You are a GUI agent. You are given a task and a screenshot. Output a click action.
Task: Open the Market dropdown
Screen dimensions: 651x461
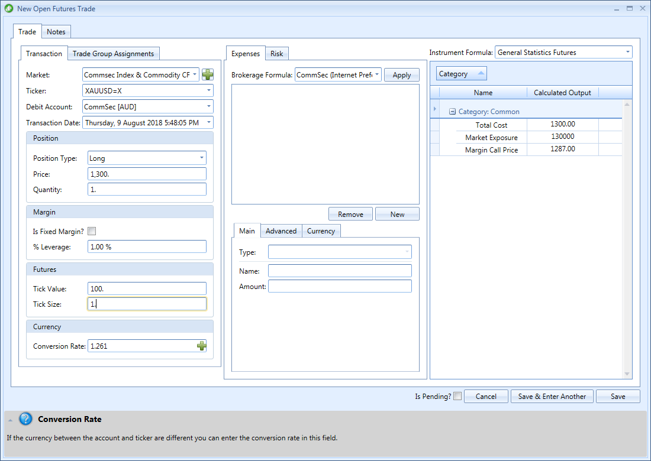(x=195, y=74)
